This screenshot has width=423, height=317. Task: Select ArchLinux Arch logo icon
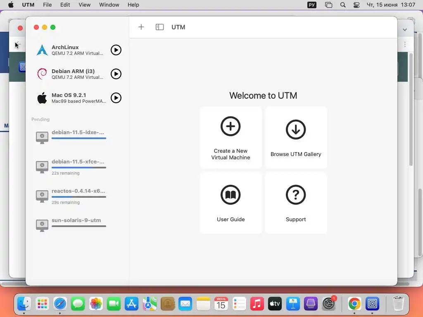pyautogui.click(x=42, y=50)
